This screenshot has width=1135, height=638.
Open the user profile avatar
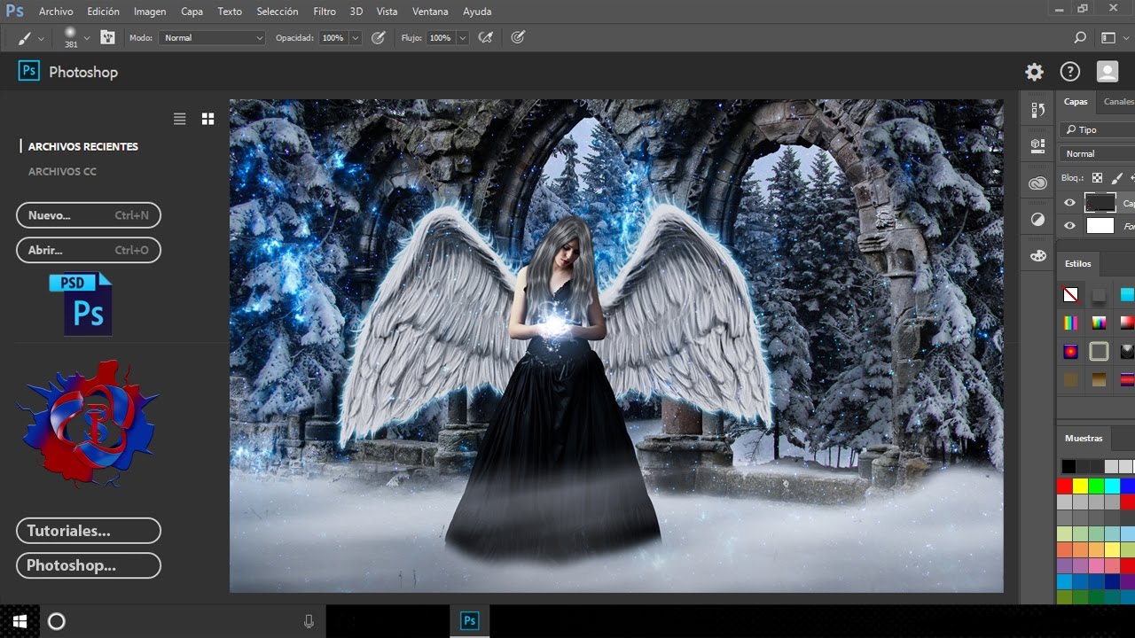point(1108,72)
